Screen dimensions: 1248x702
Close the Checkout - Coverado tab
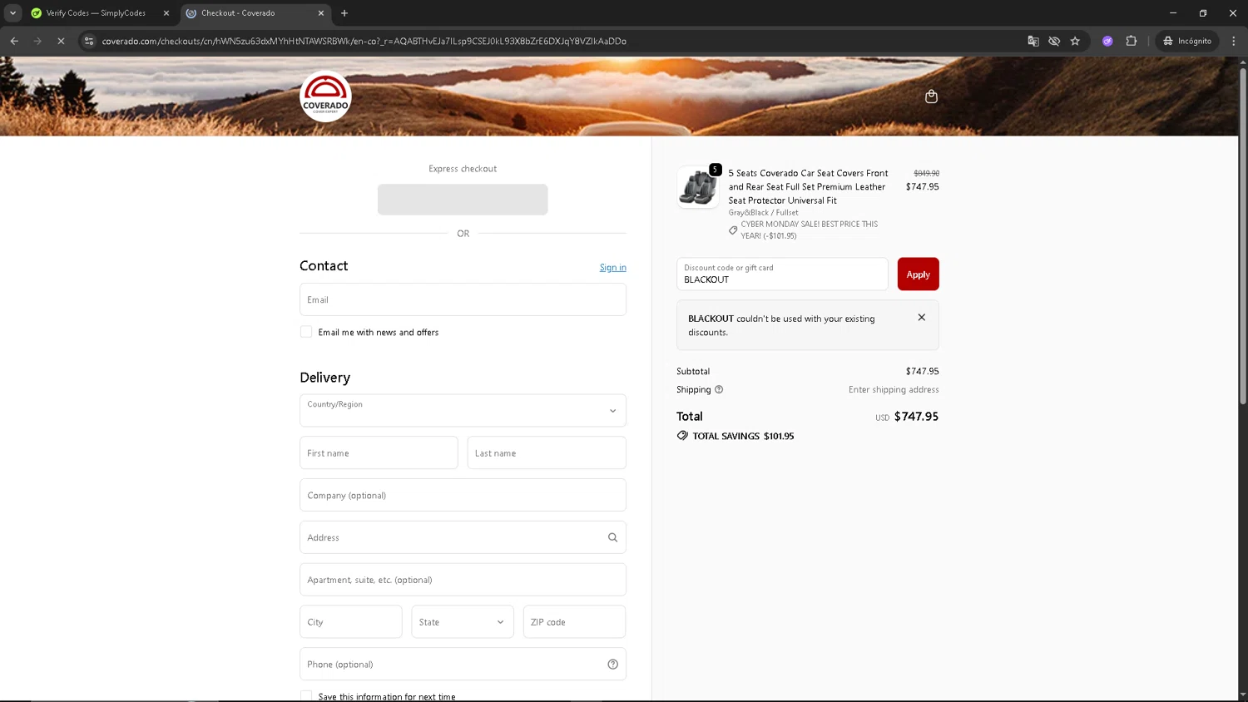tap(321, 13)
